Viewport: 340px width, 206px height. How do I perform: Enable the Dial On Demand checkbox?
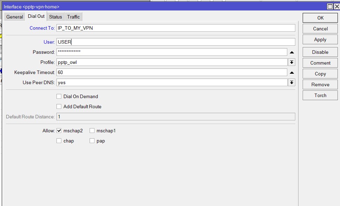tap(59, 96)
